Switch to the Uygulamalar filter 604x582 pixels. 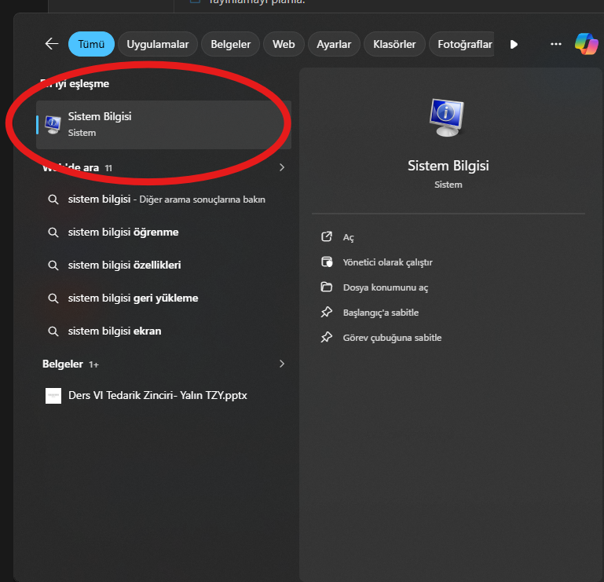158,44
